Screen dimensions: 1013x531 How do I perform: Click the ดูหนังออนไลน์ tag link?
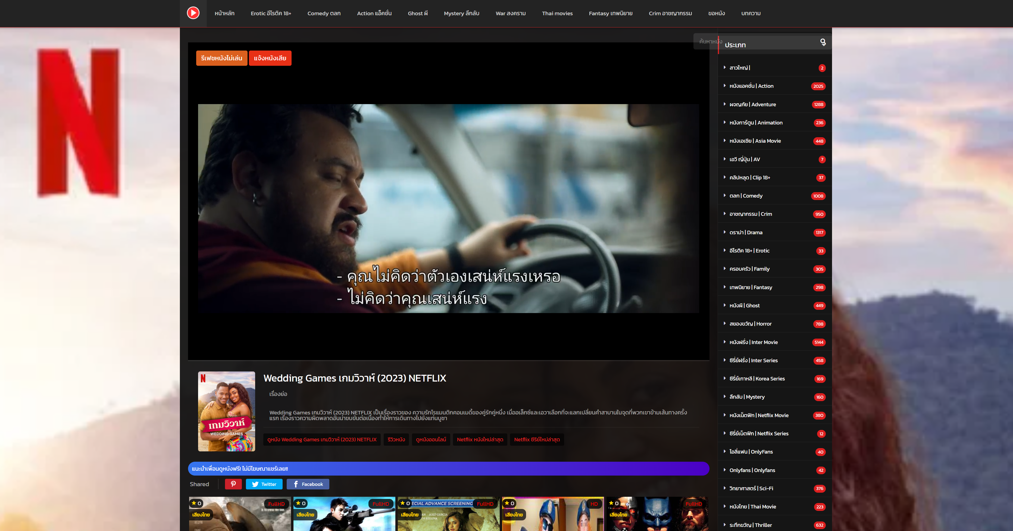(431, 439)
